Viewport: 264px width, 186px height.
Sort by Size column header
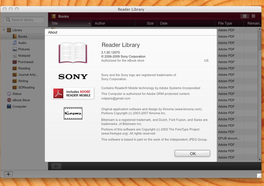click(x=146, y=23)
